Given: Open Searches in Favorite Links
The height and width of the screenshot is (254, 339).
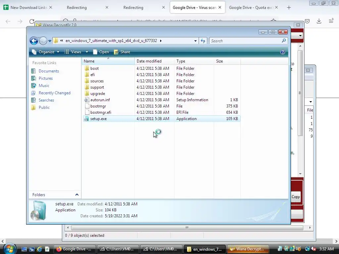Looking at the screenshot, I should [x=46, y=100].
